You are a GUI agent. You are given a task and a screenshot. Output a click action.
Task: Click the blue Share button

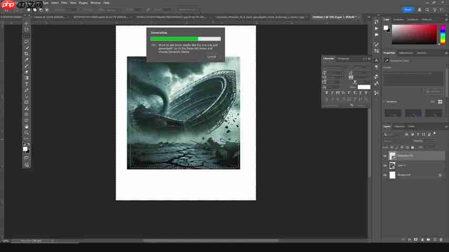407,9
